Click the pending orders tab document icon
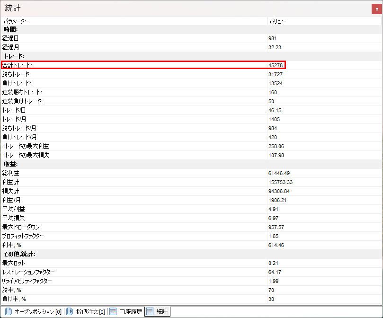This screenshot has height=318, width=383. (x=70, y=311)
